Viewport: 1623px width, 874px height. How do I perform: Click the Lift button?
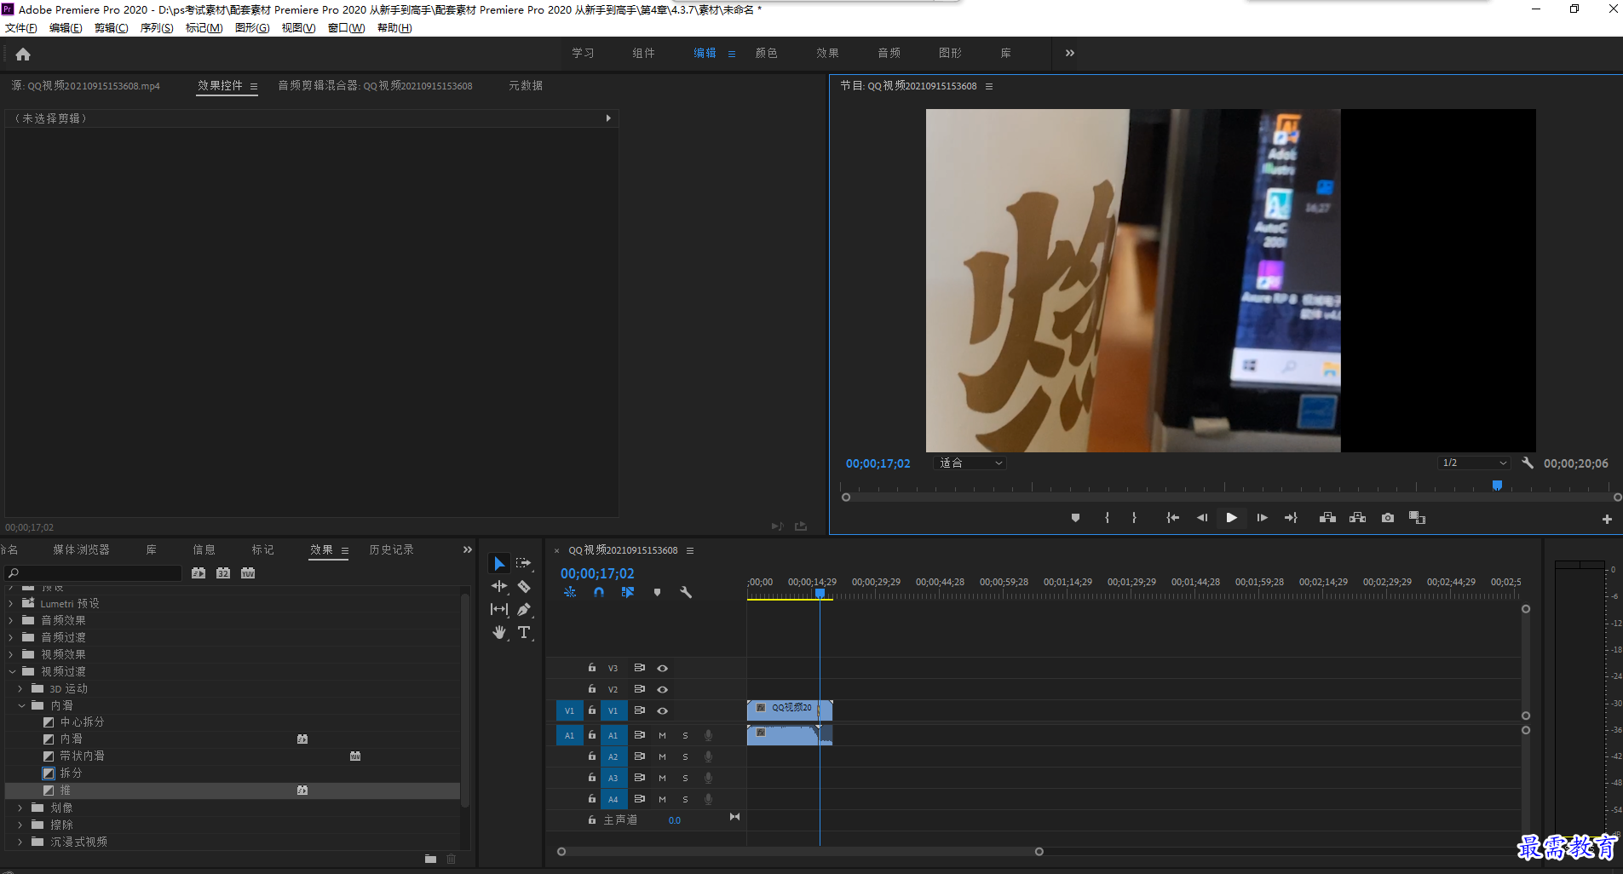tap(1327, 518)
